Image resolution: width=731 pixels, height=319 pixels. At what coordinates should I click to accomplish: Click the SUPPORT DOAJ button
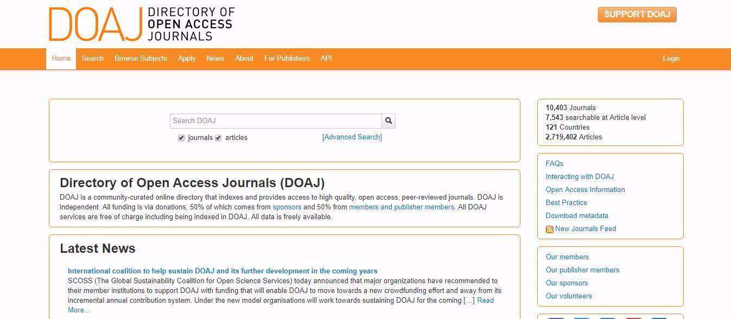point(637,15)
